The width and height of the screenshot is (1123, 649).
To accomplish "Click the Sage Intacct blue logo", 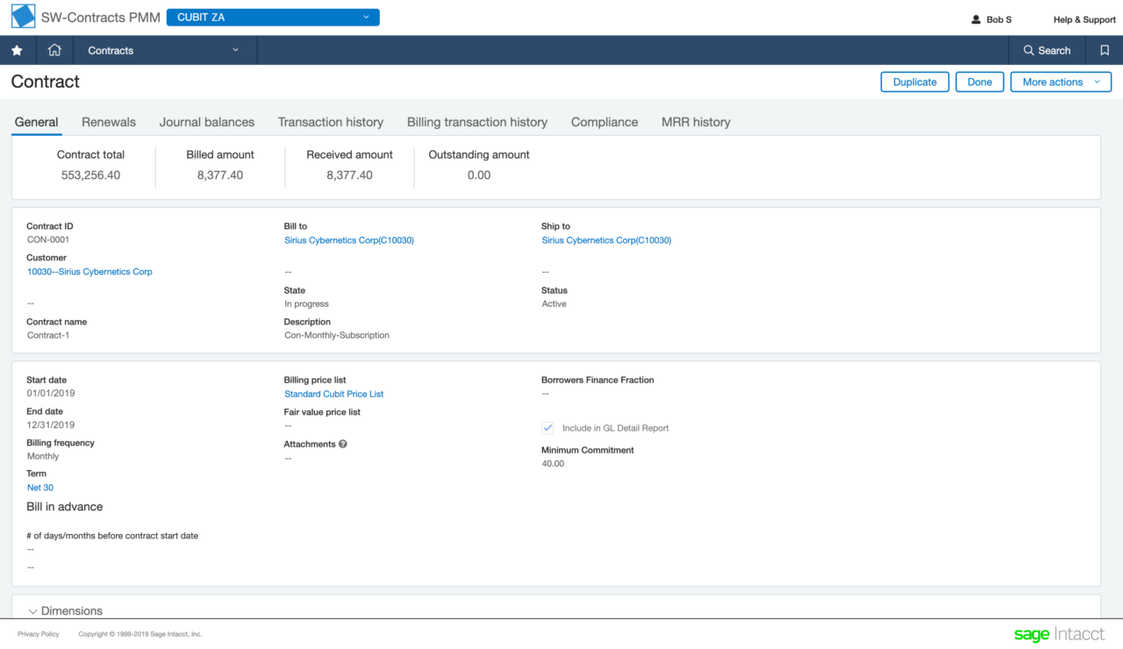I will tap(23, 17).
